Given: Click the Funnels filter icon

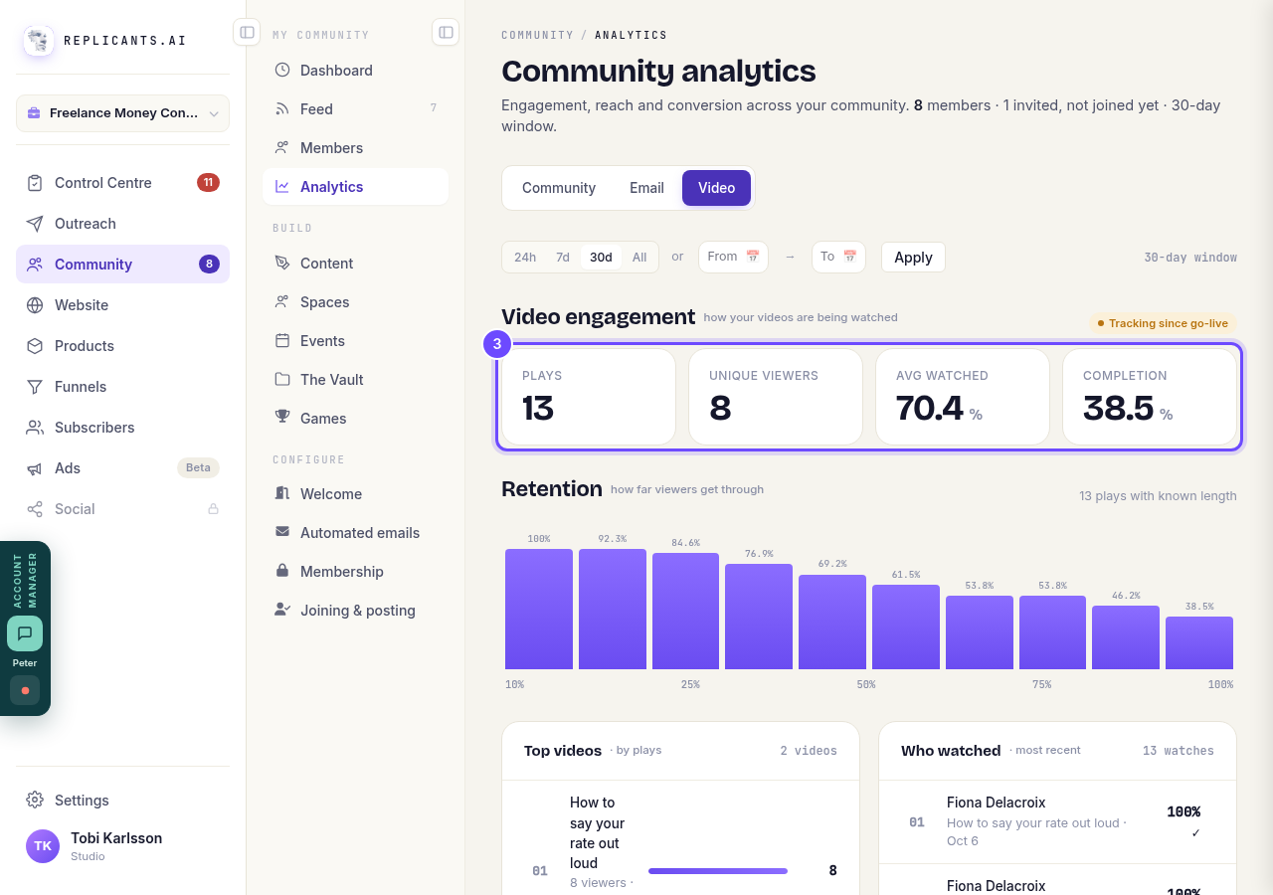Looking at the screenshot, I should [x=35, y=387].
